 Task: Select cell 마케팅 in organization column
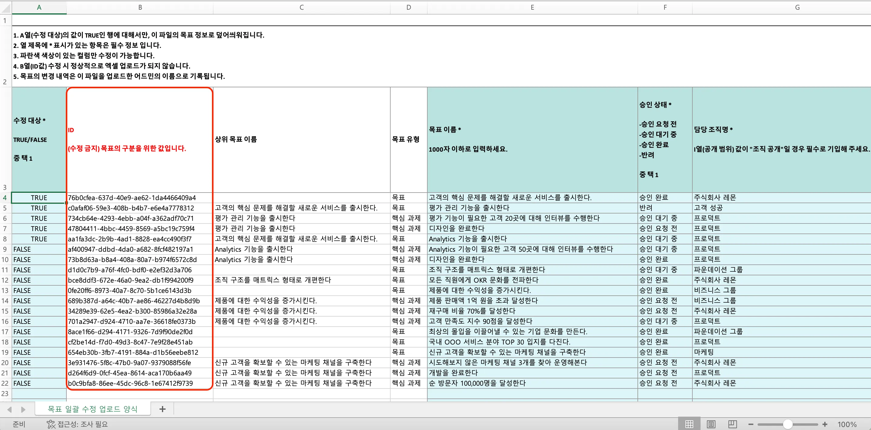click(782, 352)
